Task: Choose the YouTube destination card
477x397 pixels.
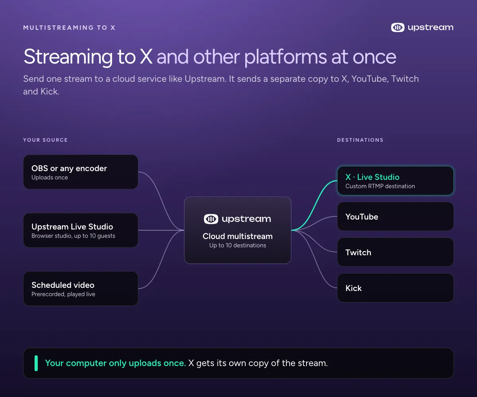Action: [396, 216]
